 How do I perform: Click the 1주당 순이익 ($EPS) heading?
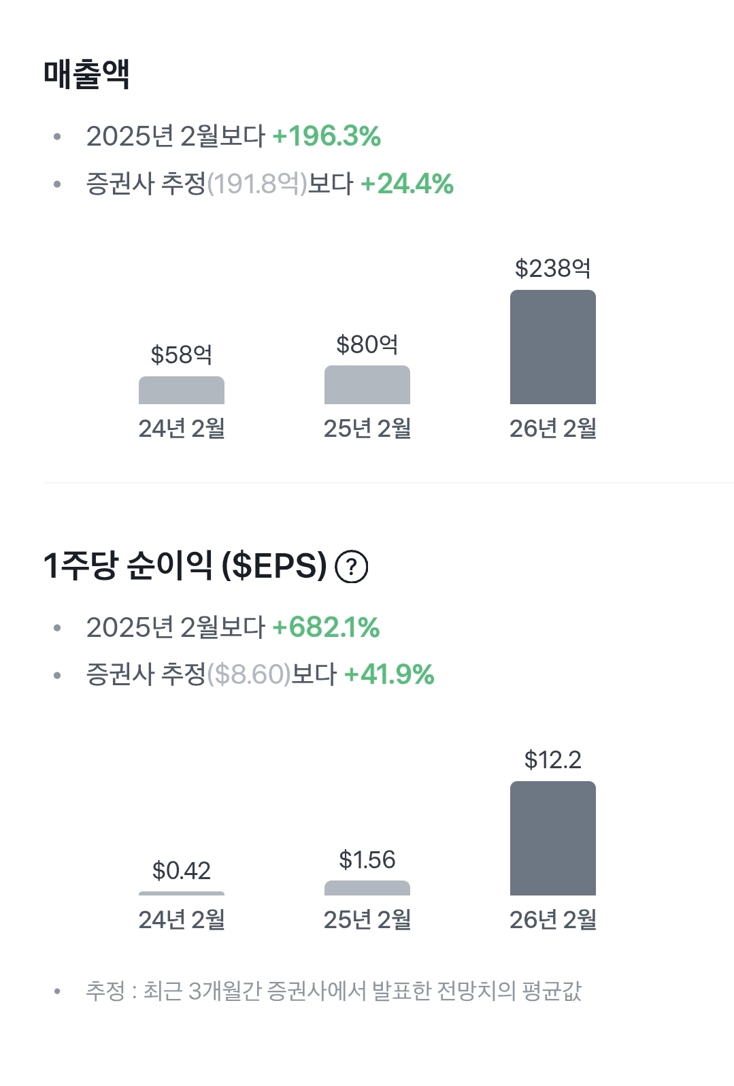[x=185, y=565]
